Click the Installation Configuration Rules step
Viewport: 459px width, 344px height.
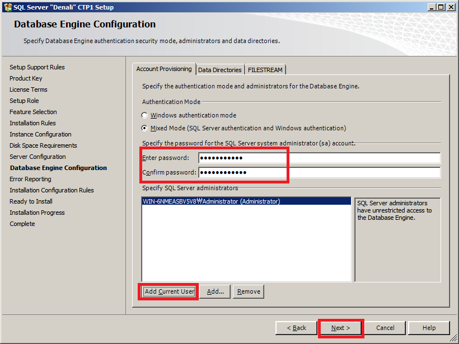click(51, 190)
